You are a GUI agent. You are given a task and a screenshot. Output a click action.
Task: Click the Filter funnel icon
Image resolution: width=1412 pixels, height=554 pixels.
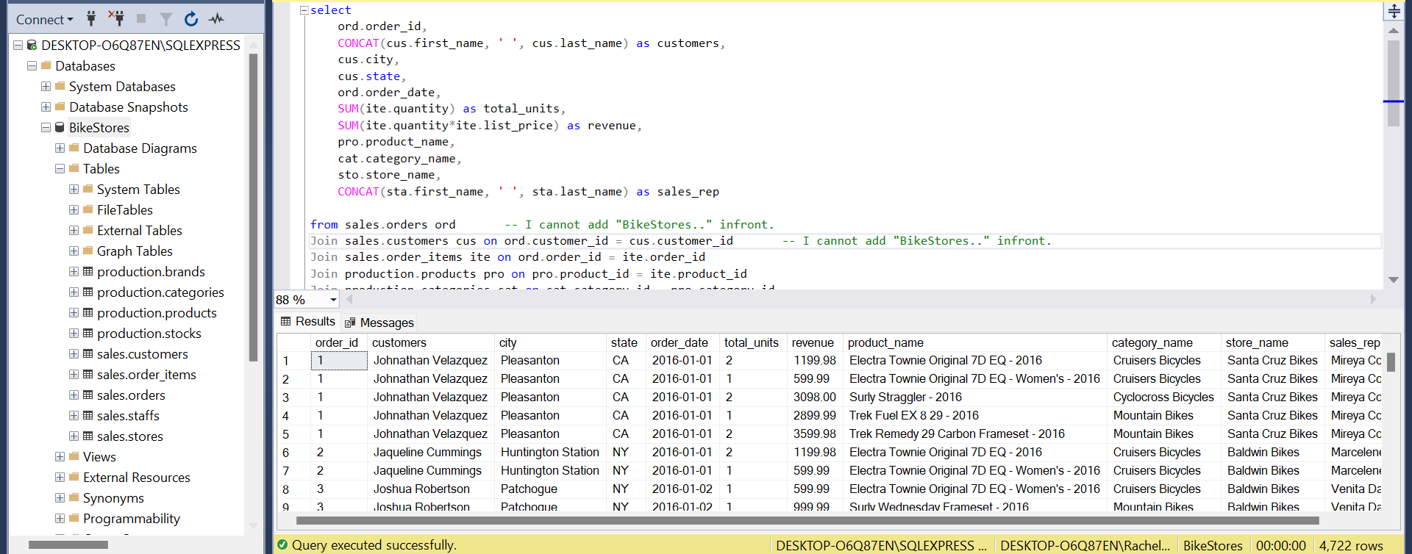[x=166, y=19]
